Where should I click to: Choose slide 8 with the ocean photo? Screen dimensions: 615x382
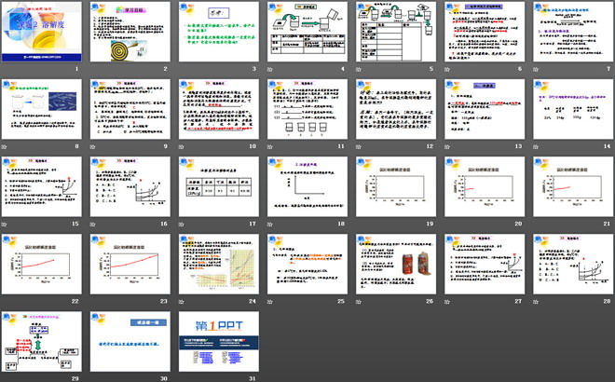(x=44, y=113)
